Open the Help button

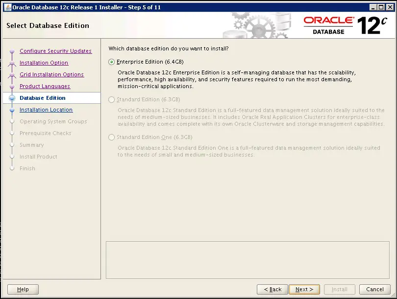click(x=23, y=289)
